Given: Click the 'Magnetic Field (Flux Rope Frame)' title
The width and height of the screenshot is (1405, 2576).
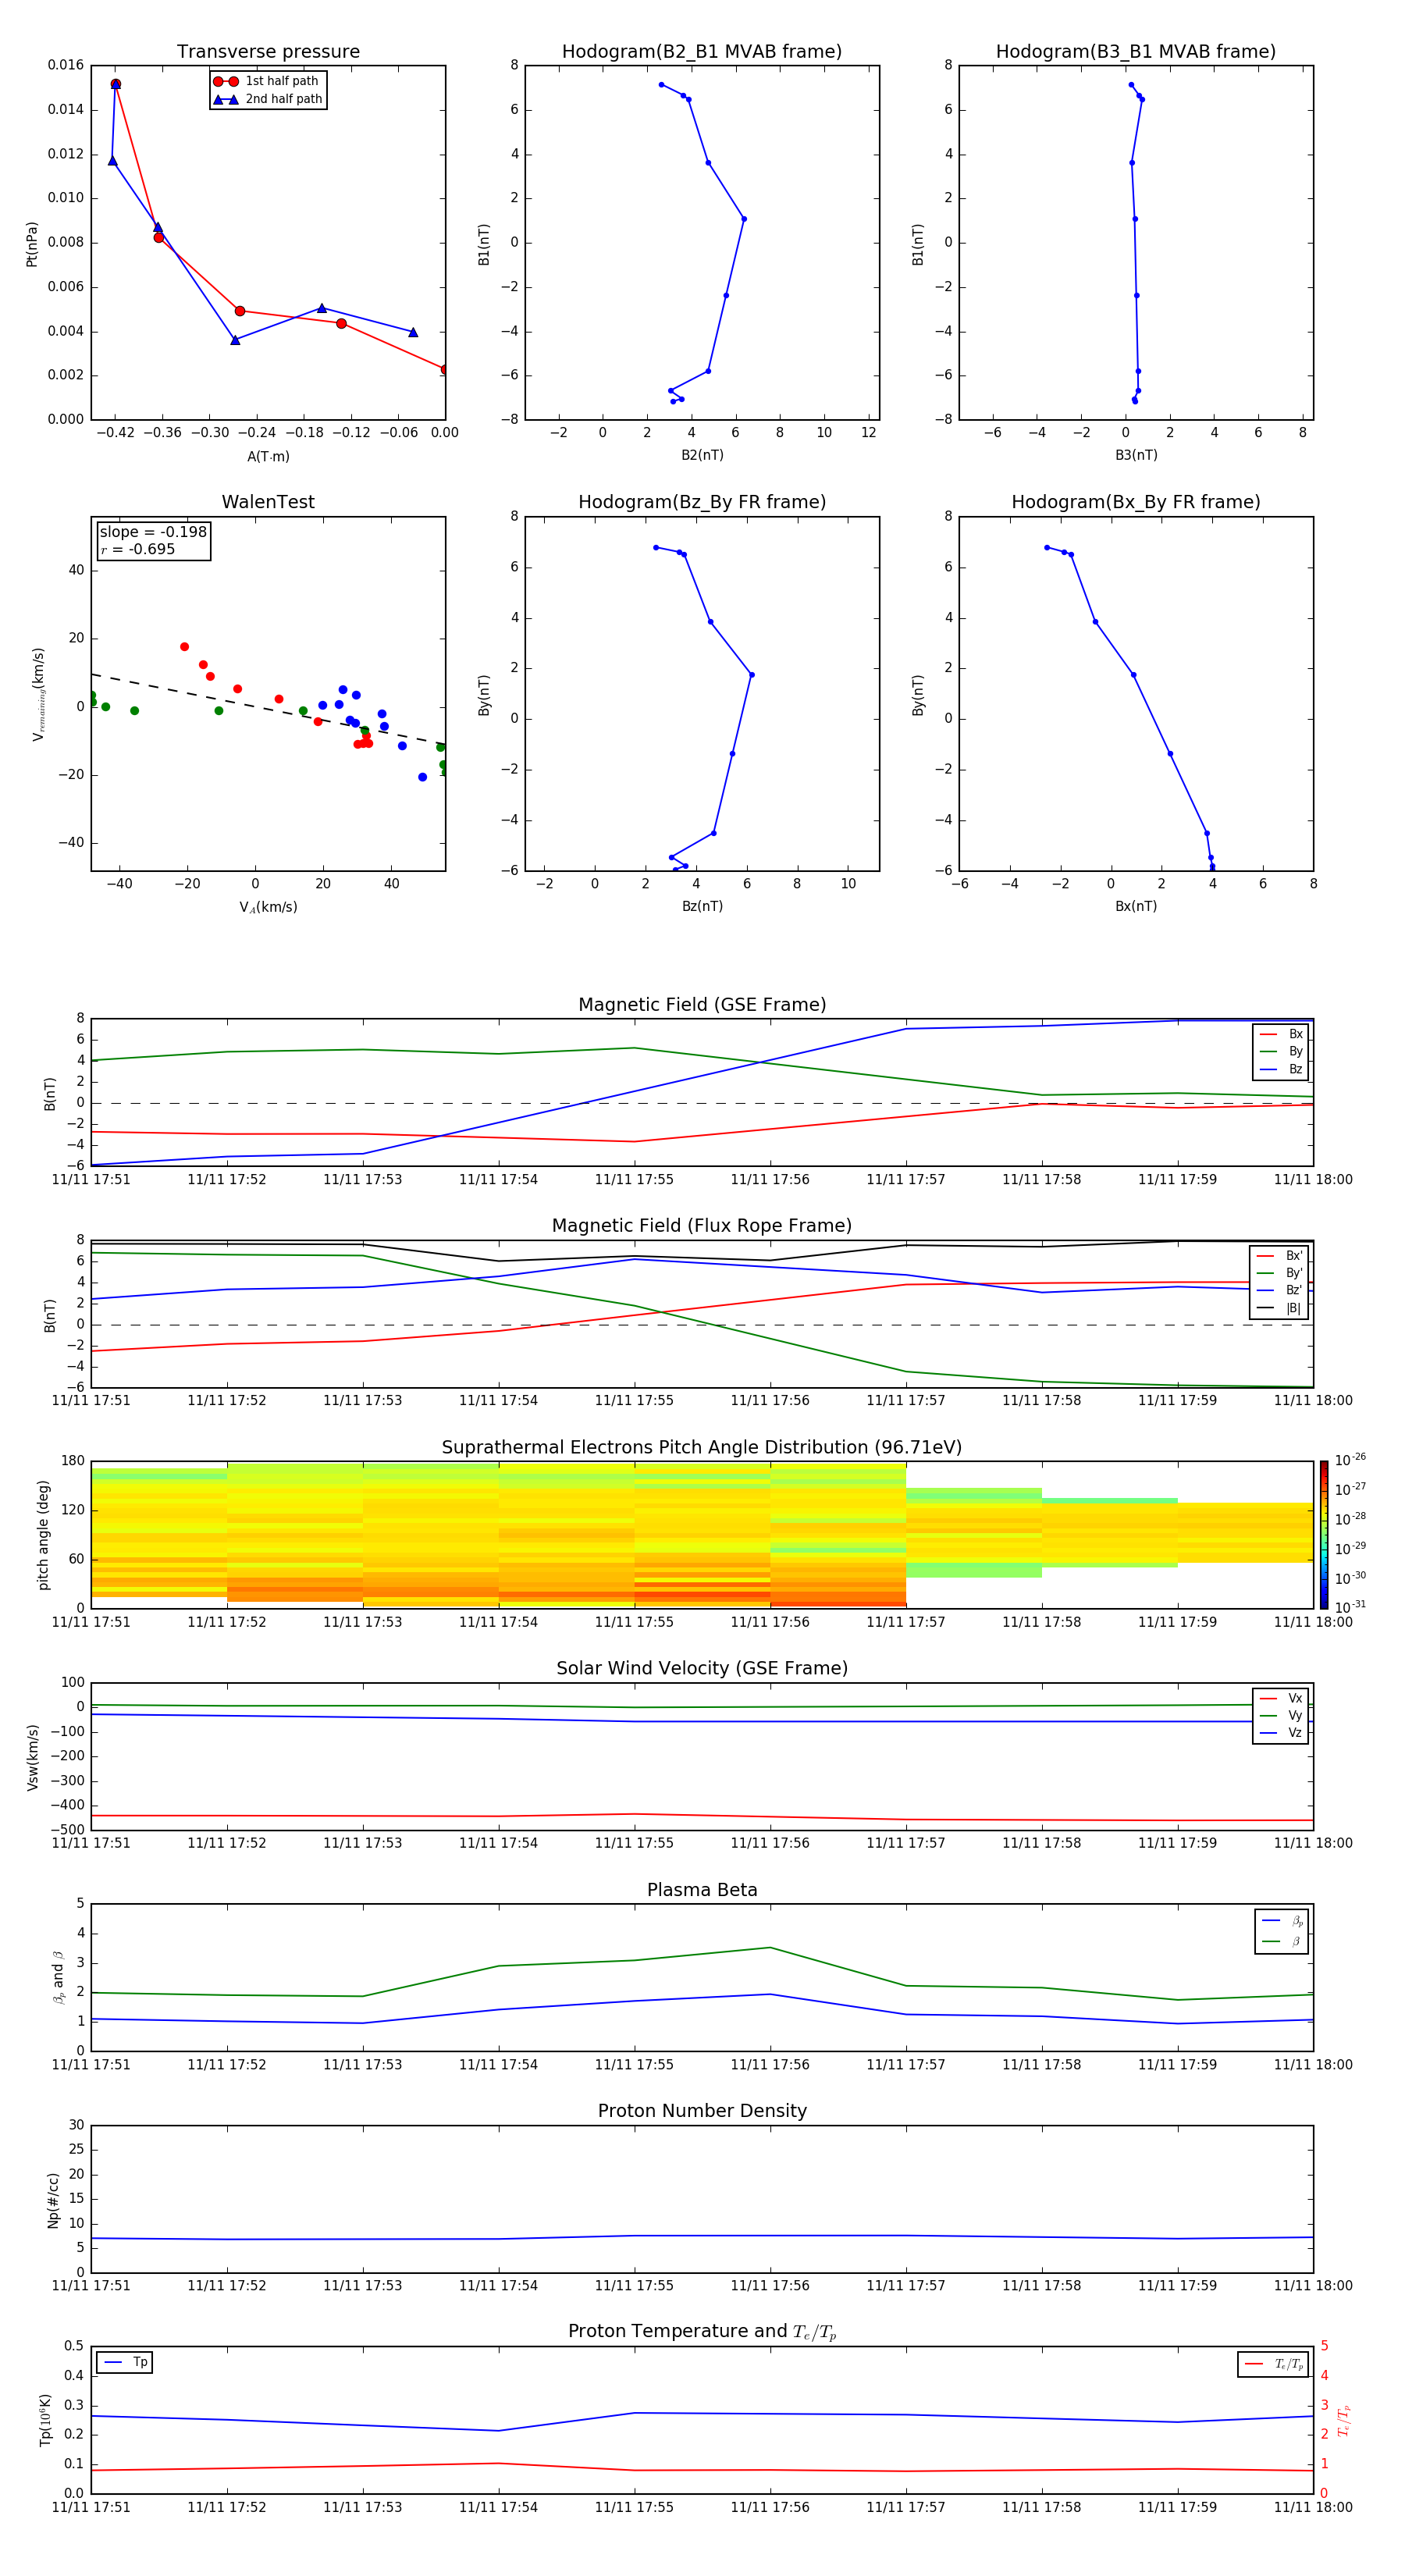Looking at the screenshot, I should (x=702, y=1226).
